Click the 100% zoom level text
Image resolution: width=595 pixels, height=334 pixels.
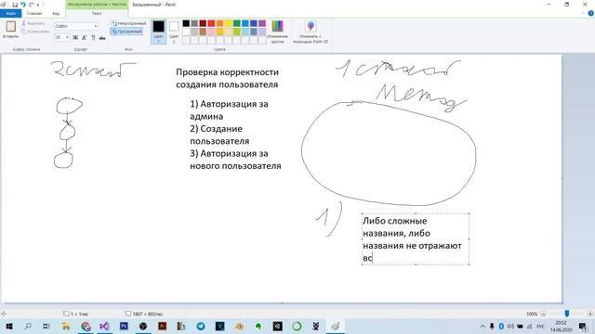pyautogui.click(x=532, y=314)
